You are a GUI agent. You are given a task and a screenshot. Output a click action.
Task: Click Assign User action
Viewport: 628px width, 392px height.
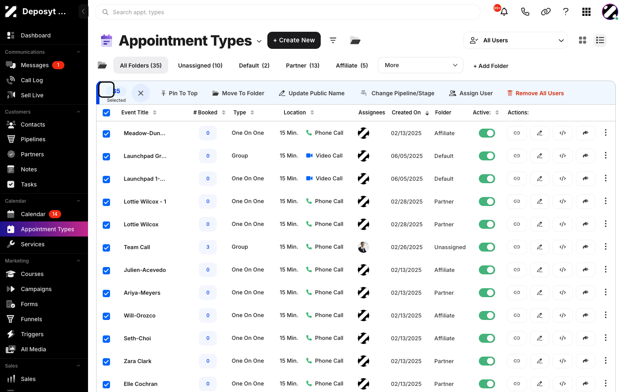pyautogui.click(x=471, y=93)
